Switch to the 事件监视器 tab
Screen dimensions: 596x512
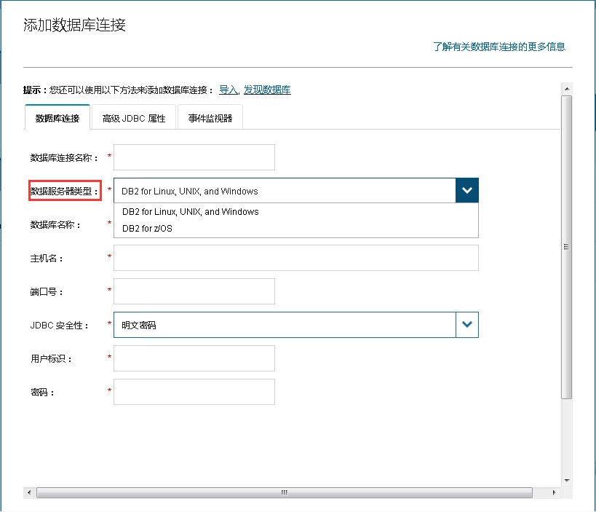[210, 117]
